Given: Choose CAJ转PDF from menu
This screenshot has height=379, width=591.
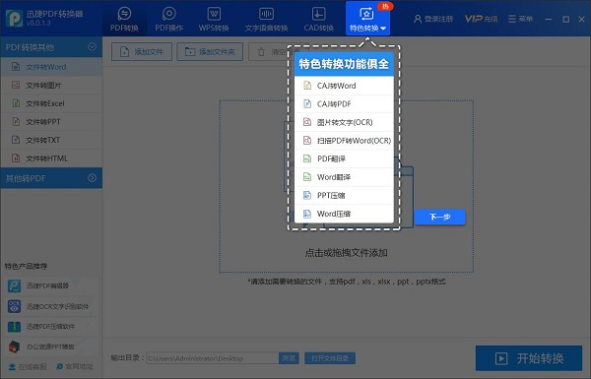Looking at the screenshot, I should [x=344, y=104].
